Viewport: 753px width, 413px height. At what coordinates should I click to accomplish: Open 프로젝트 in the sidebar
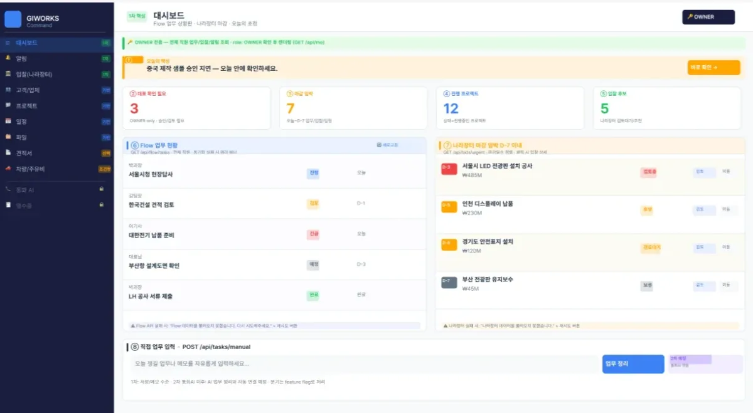(x=57, y=106)
